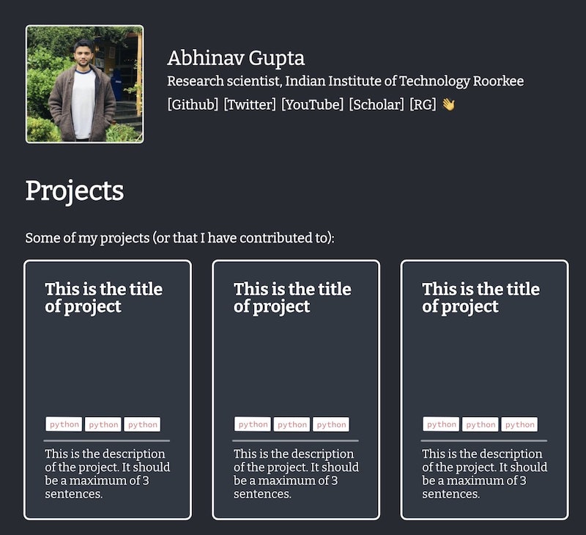Screen dimensions: 586x535
Task: Click the last python tag in center card
Action: tap(330, 422)
